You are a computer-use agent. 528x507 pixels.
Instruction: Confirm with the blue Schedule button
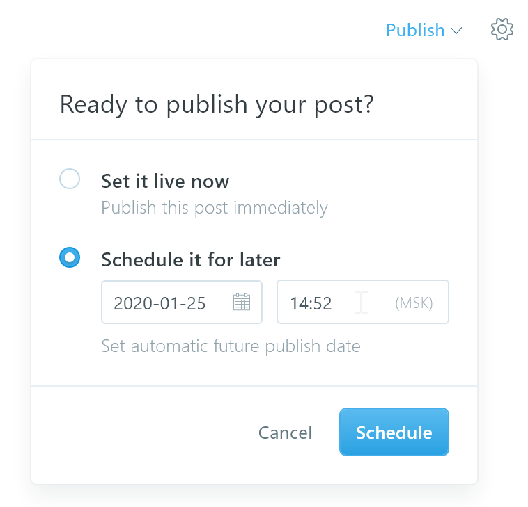tap(394, 432)
